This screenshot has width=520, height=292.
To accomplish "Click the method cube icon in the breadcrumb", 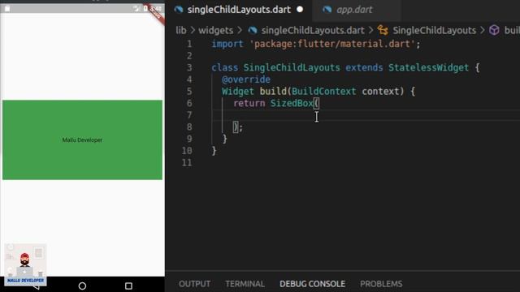I will [x=494, y=31].
